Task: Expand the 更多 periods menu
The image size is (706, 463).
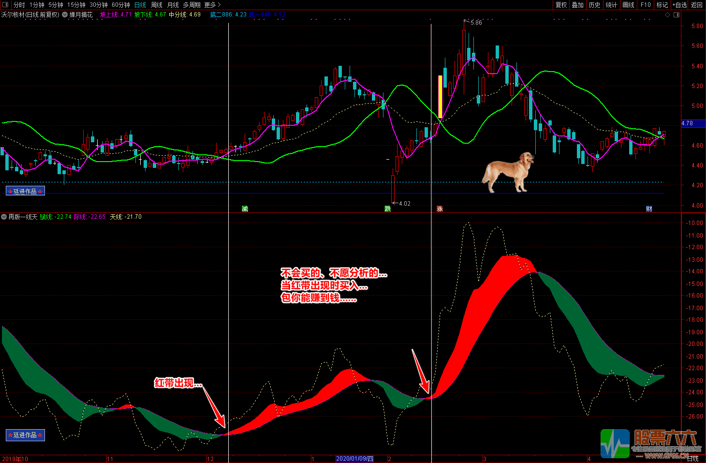Action: 212,5
